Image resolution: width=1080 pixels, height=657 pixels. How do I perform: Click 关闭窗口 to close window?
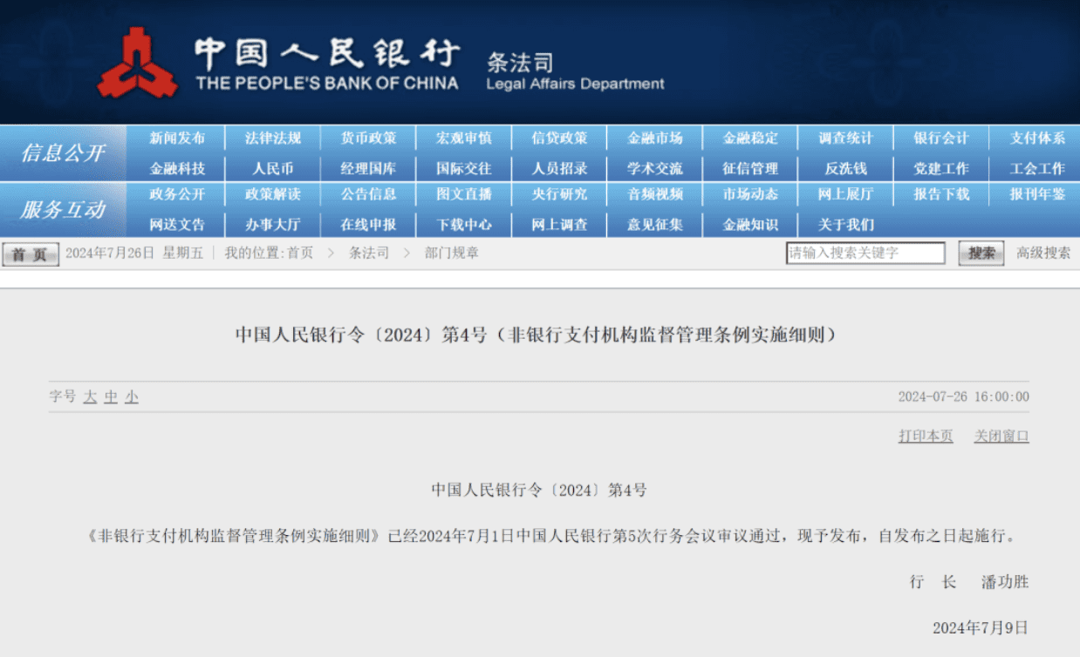pyautogui.click(x=1001, y=437)
